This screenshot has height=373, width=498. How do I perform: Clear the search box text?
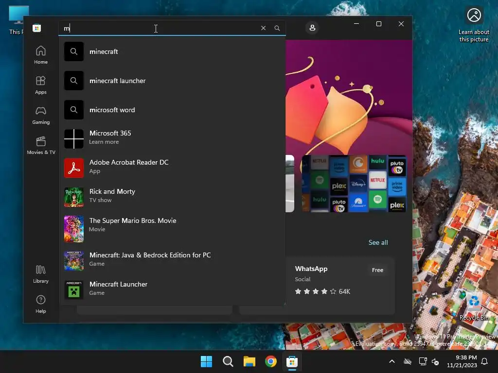263,28
